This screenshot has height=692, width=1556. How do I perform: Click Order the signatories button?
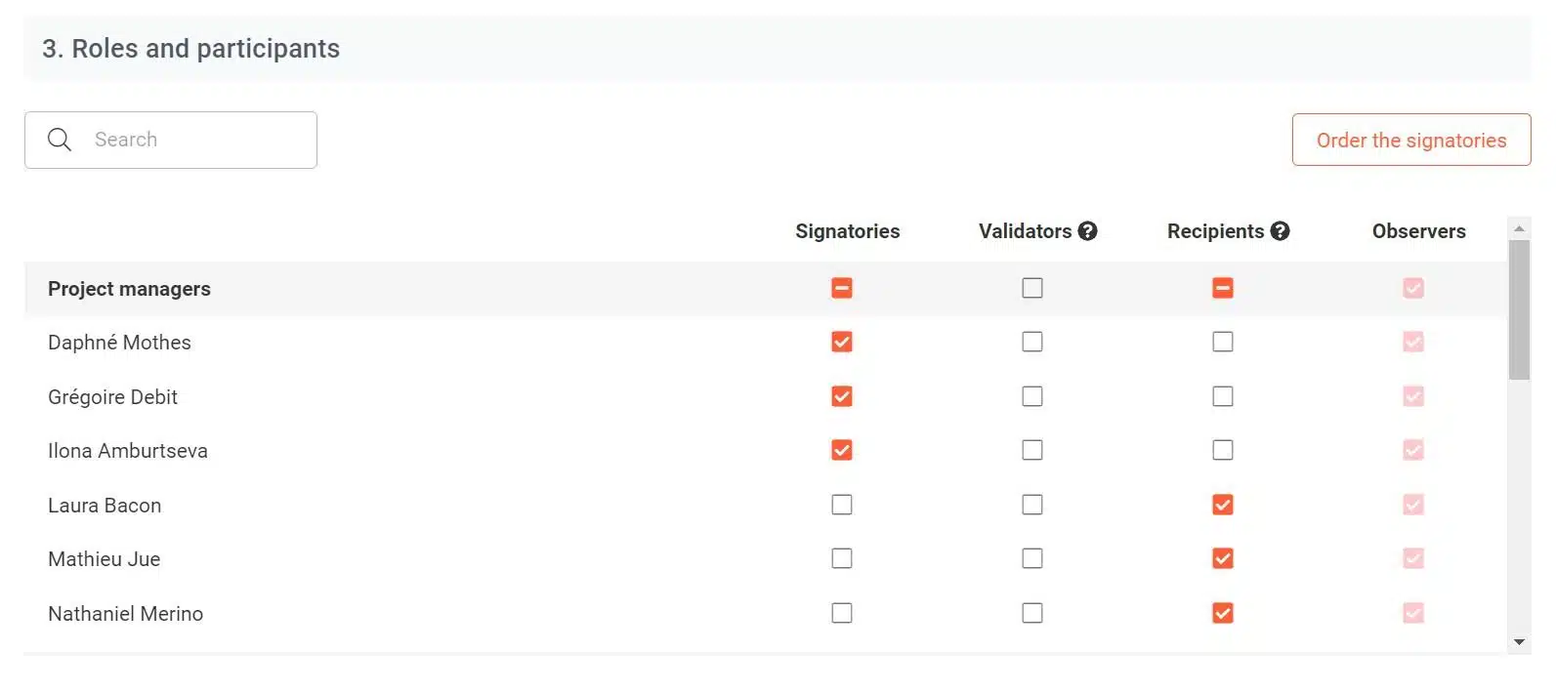pyautogui.click(x=1411, y=140)
